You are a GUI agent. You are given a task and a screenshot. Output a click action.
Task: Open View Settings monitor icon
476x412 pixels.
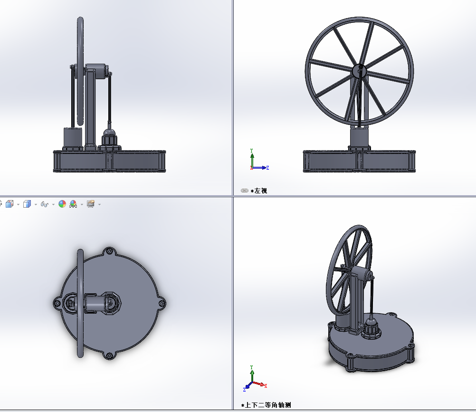point(90,204)
